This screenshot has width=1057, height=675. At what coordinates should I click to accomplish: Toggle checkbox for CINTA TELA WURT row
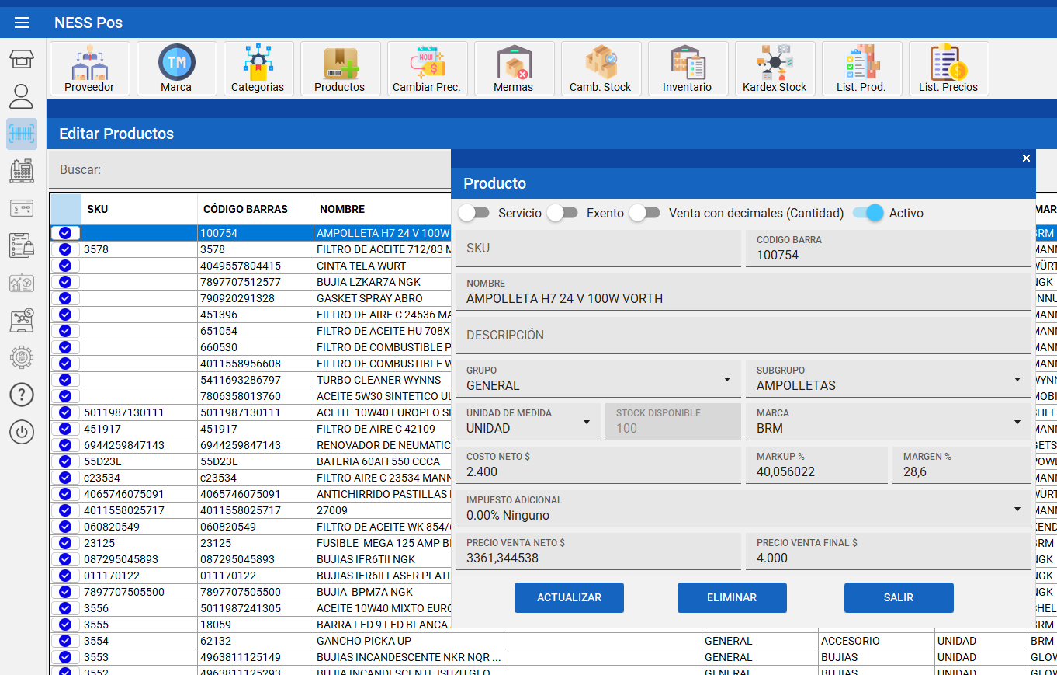click(x=65, y=266)
